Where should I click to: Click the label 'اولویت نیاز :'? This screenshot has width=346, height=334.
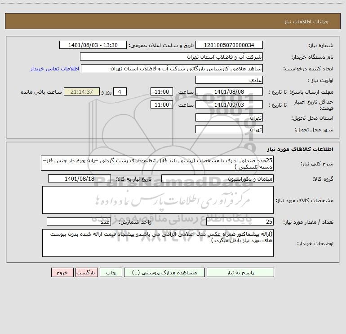tap(321, 80)
